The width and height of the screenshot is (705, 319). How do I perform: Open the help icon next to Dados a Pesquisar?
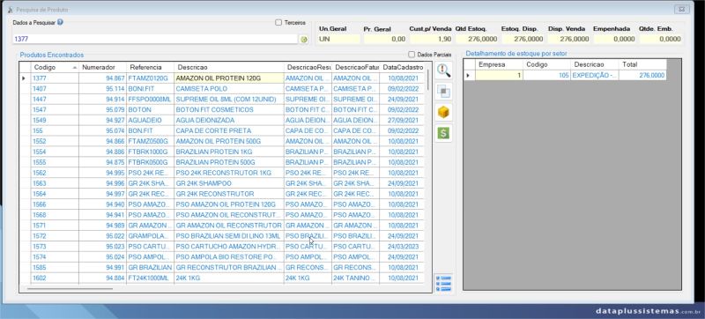point(60,21)
